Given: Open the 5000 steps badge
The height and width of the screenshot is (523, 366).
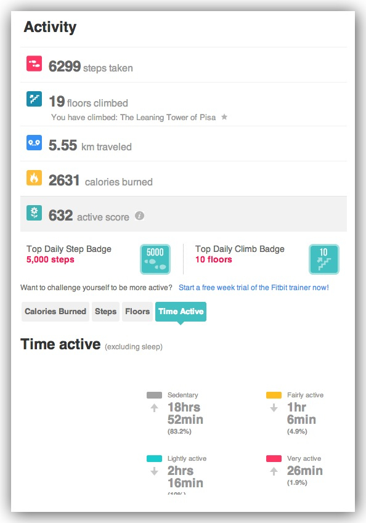Looking at the screenshot, I should tap(155, 259).
